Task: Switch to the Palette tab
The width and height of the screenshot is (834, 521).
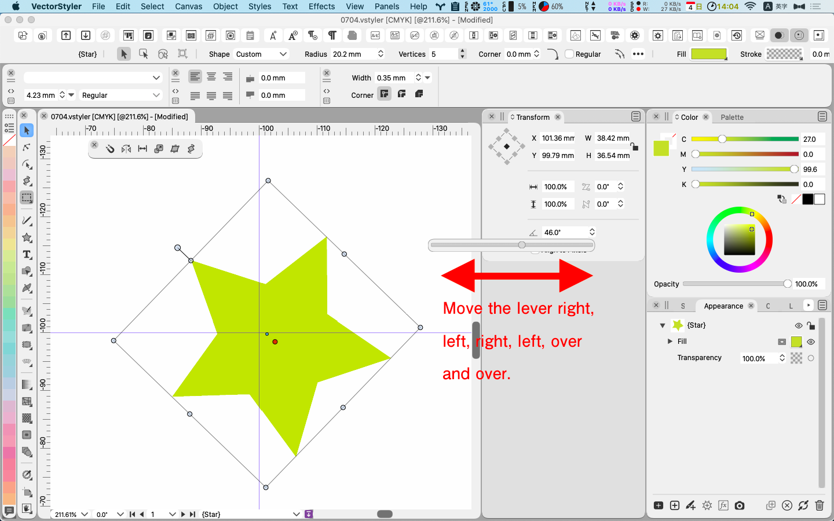Action: point(732,117)
